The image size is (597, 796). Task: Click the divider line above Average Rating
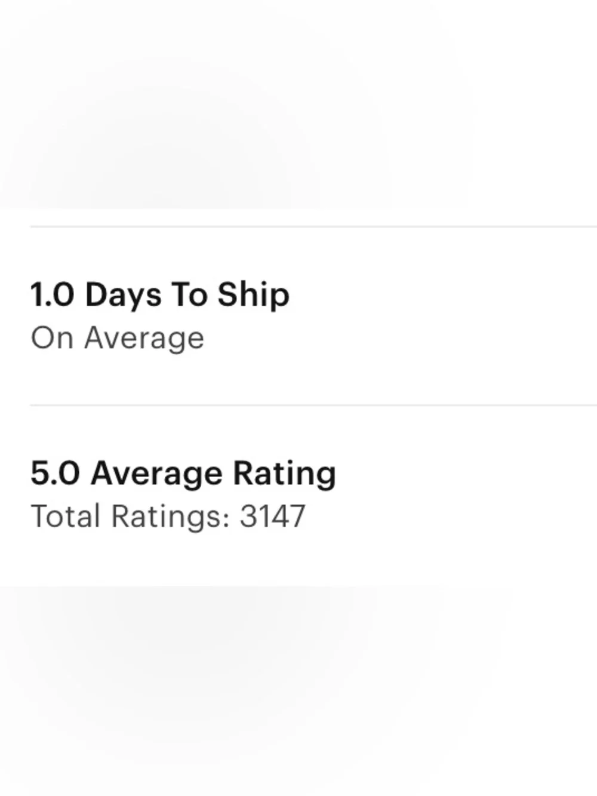click(313, 405)
